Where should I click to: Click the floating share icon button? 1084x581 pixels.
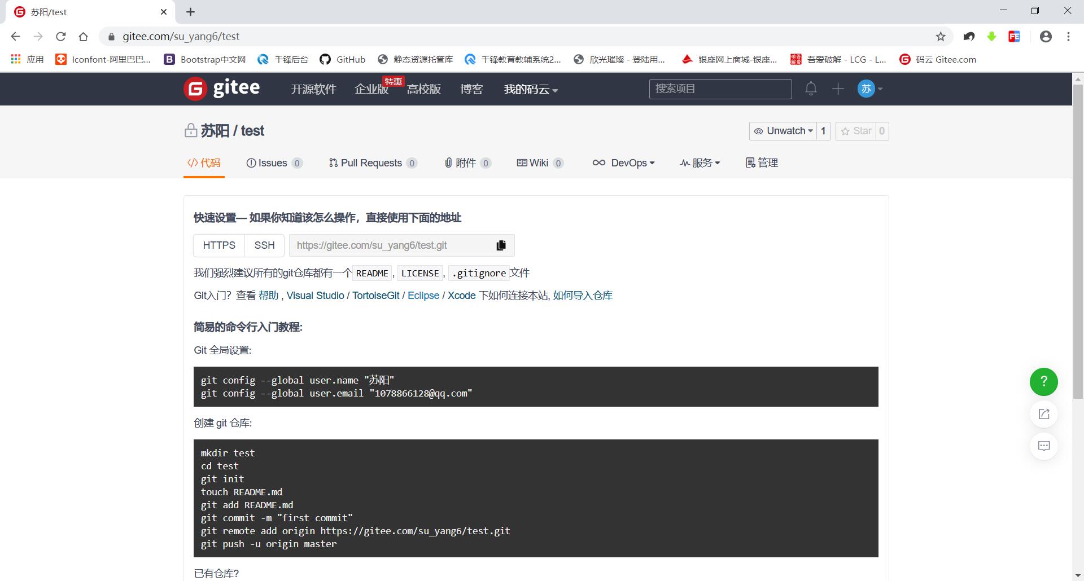(1043, 414)
